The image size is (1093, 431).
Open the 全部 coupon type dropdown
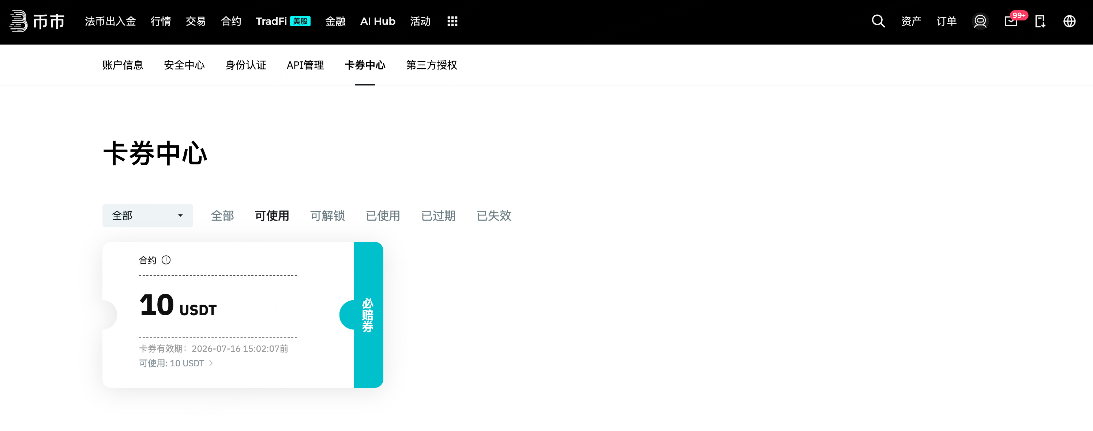tap(147, 215)
